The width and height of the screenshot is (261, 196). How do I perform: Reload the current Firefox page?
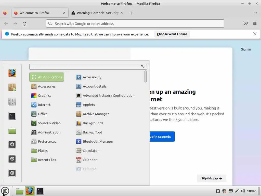tap(24, 24)
